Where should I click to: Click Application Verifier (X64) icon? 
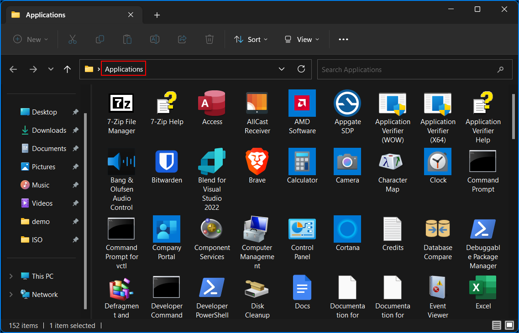(438, 103)
